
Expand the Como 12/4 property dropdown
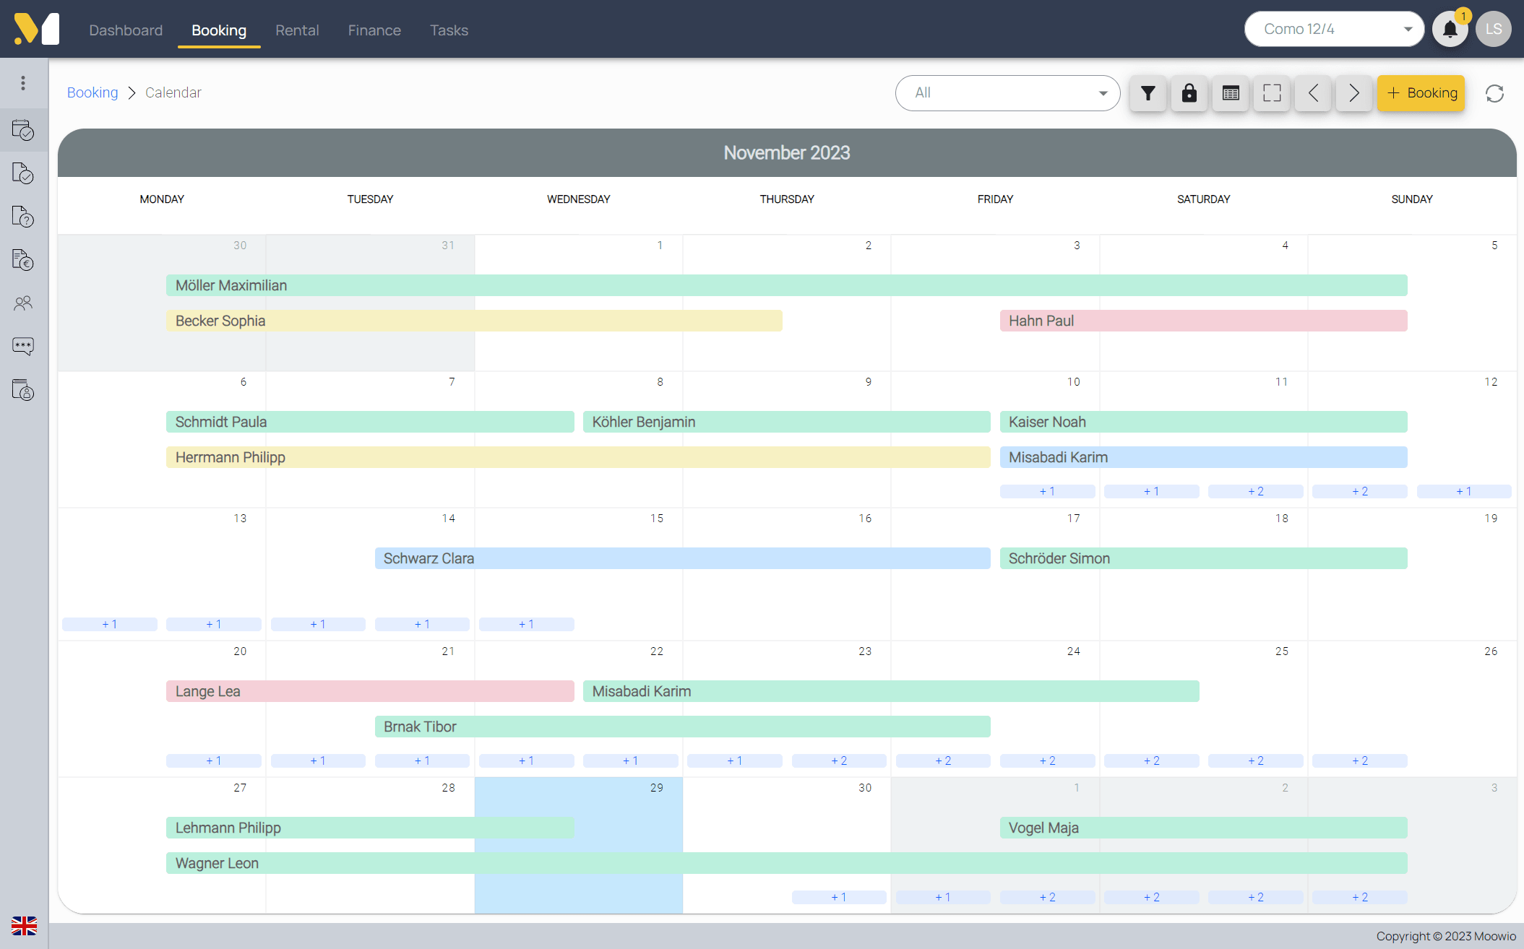1333,30
